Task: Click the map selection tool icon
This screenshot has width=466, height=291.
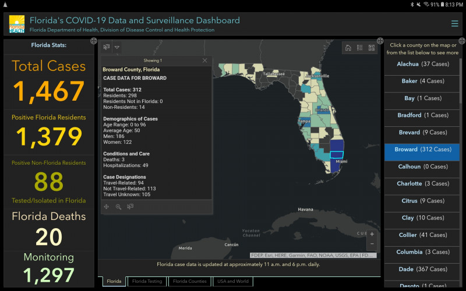Action: click(107, 47)
